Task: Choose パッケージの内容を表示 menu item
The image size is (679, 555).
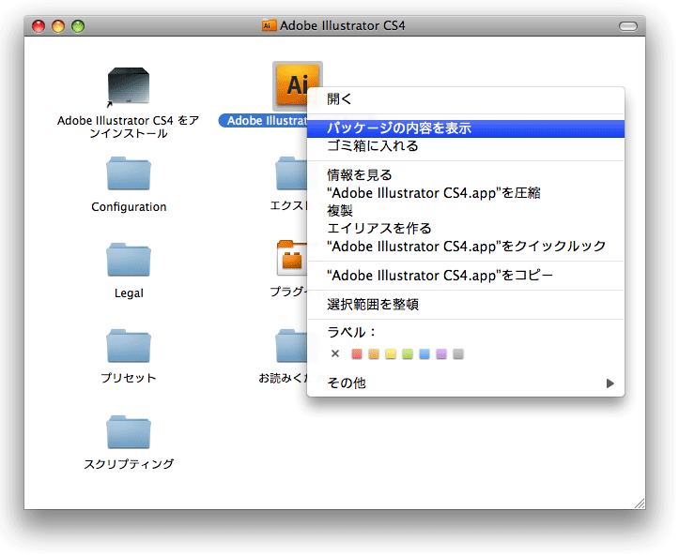Action: [466, 128]
